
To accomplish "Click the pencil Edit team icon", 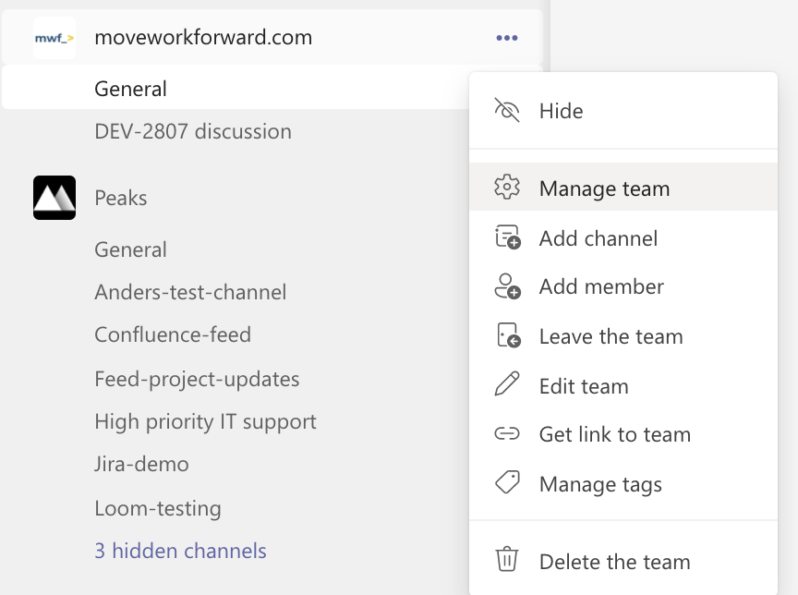I will pos(507,385).
